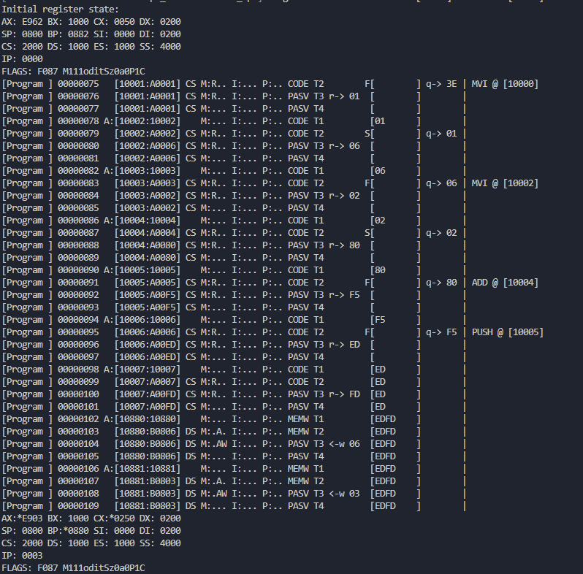
Task: Click cycle number 00000078
Action: (x=78, y=120)
